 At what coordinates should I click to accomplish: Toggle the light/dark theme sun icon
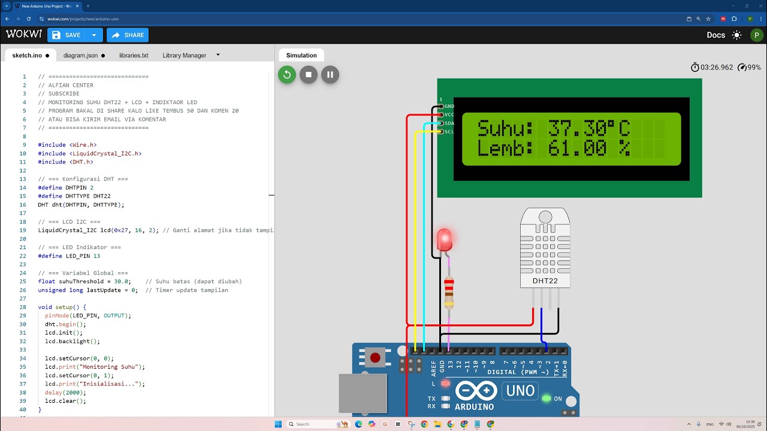click(736, 35)
